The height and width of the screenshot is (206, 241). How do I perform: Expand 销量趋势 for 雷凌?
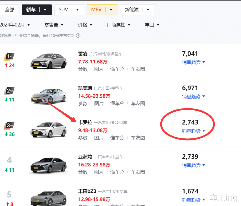[193, 62]
